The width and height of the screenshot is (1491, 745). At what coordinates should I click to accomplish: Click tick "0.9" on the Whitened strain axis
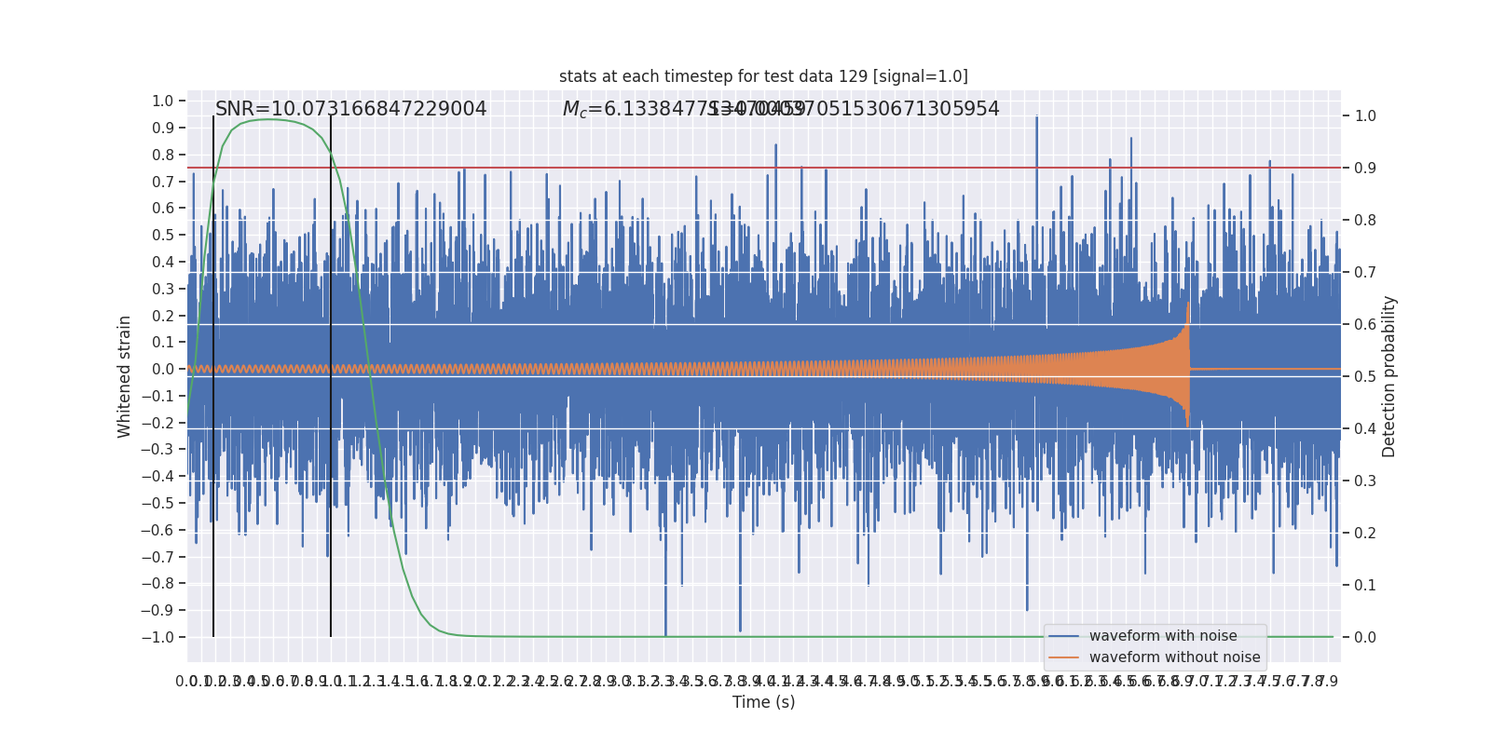163,128
